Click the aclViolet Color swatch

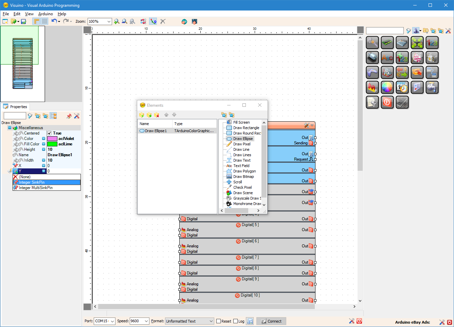pyautogui.click(x=52, y=139)
